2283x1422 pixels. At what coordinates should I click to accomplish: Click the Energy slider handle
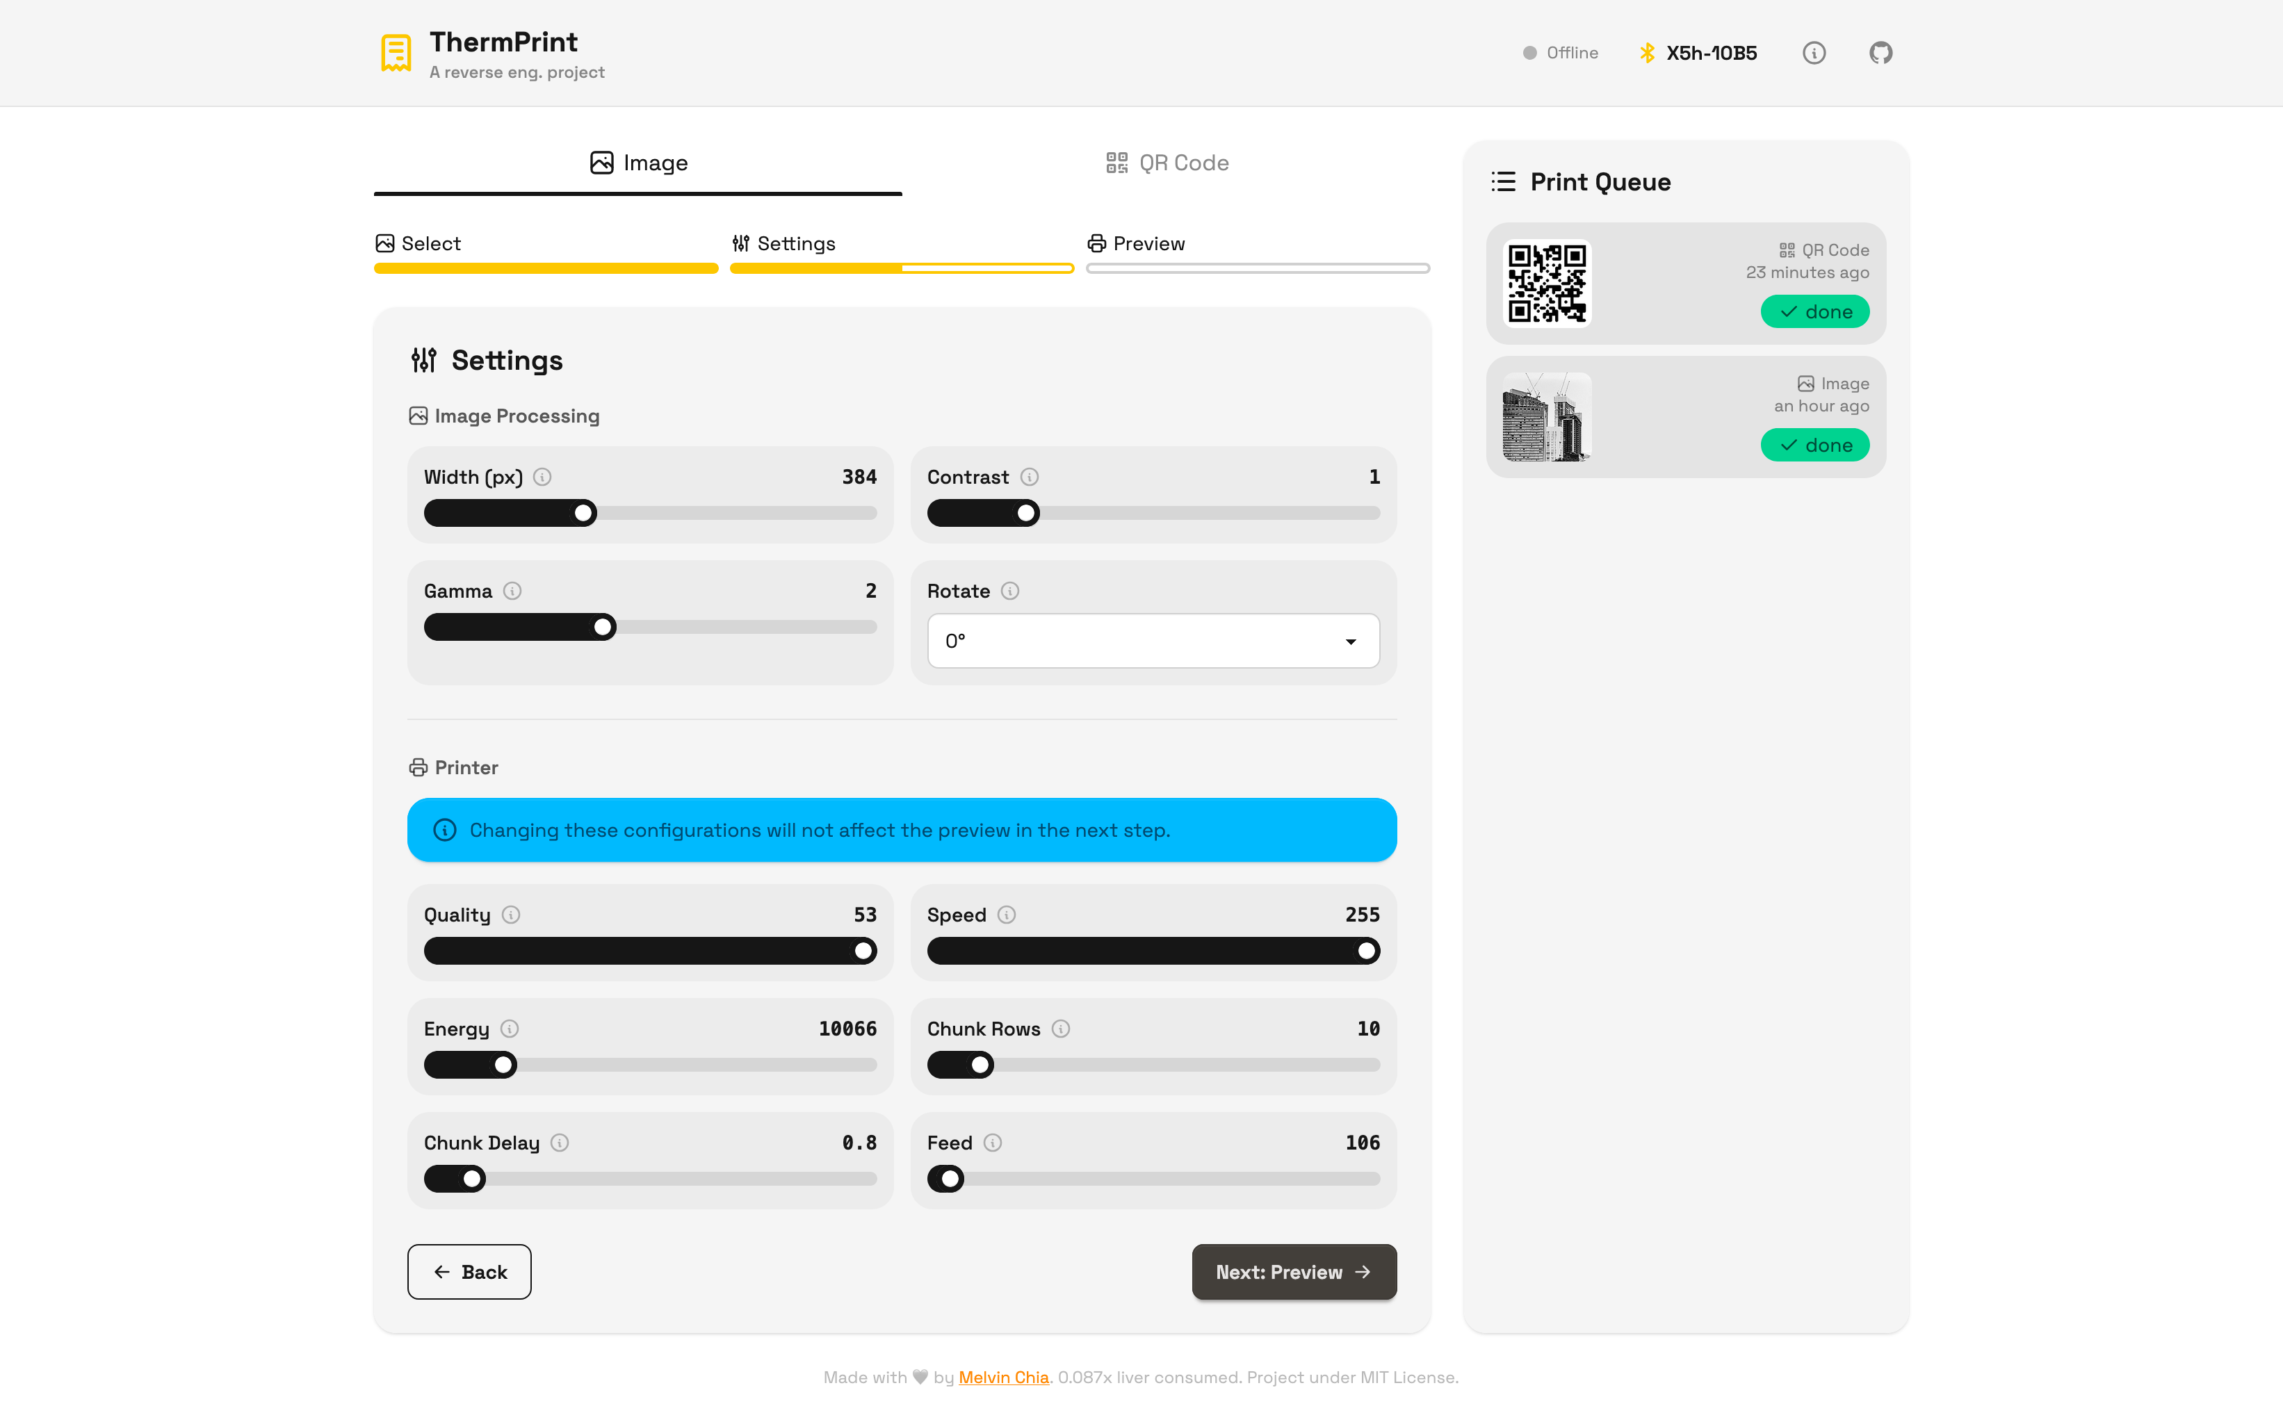pyautogui.click(x=504, y=1065)
